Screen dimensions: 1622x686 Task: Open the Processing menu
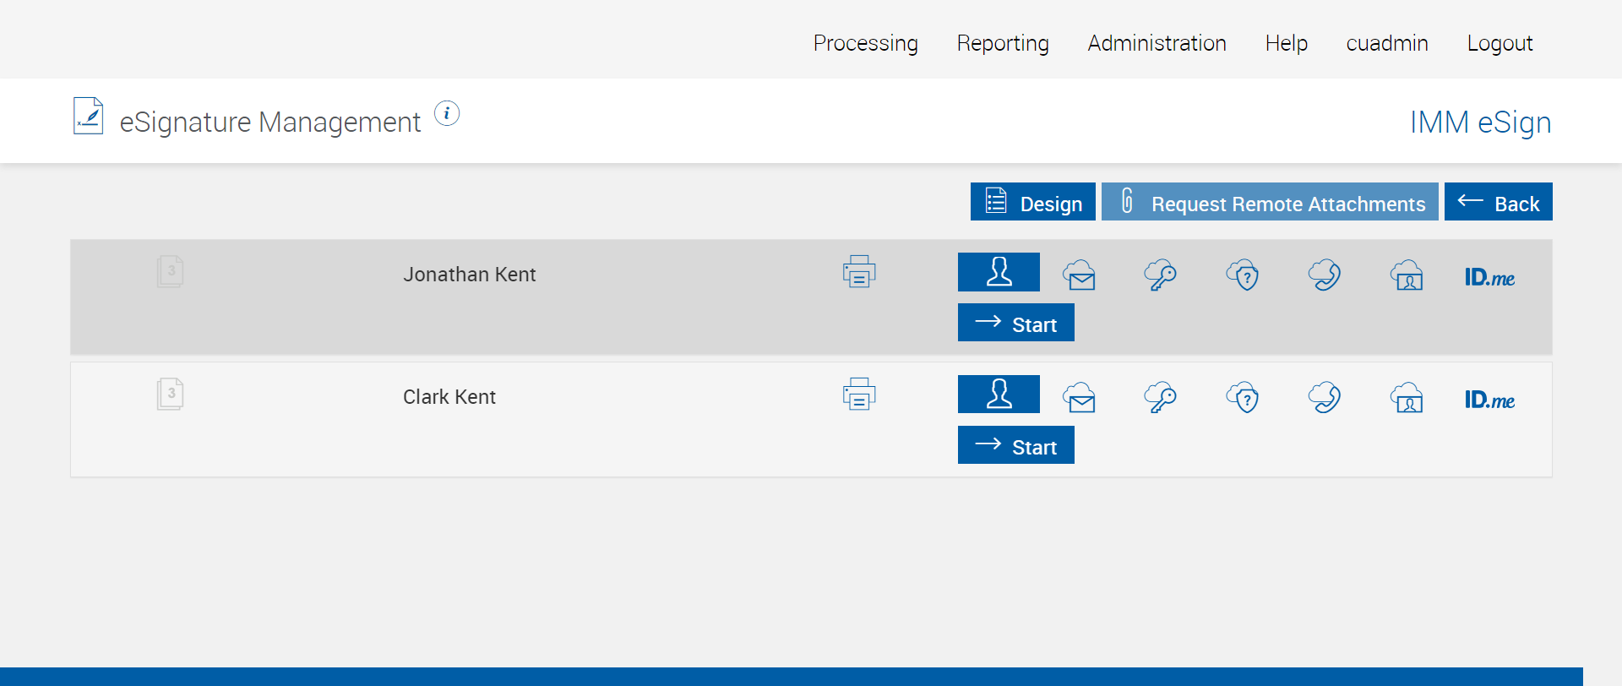click(x=865, y=43)
